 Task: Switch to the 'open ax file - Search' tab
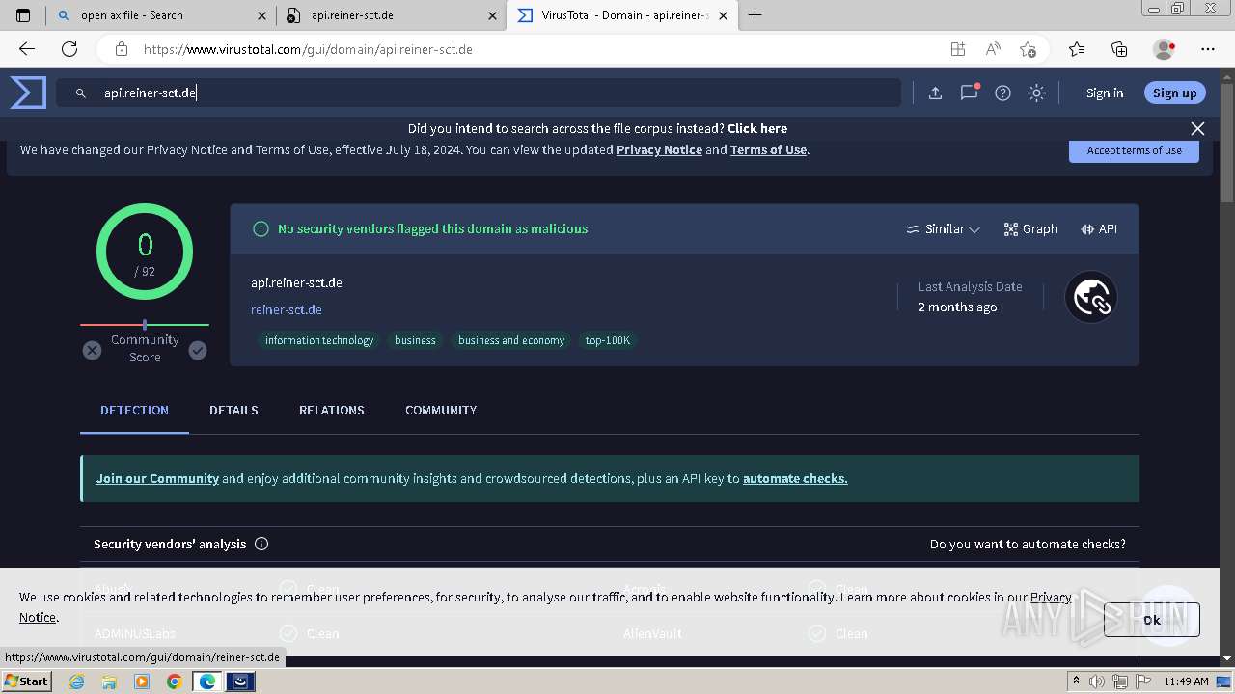(x=160, y=15)
